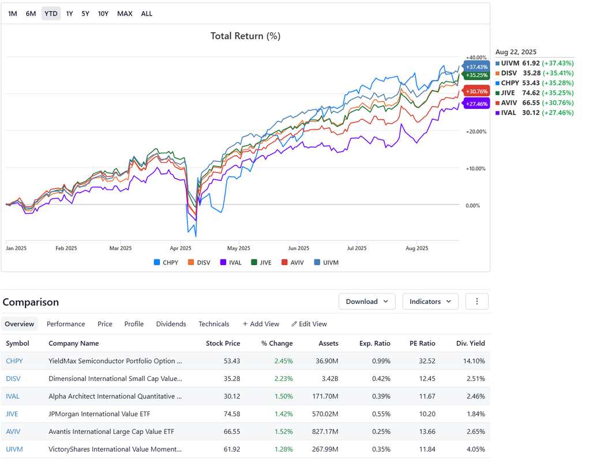
Task: Sort by the PE Ratio column header
Action: [x=422, y=343]
